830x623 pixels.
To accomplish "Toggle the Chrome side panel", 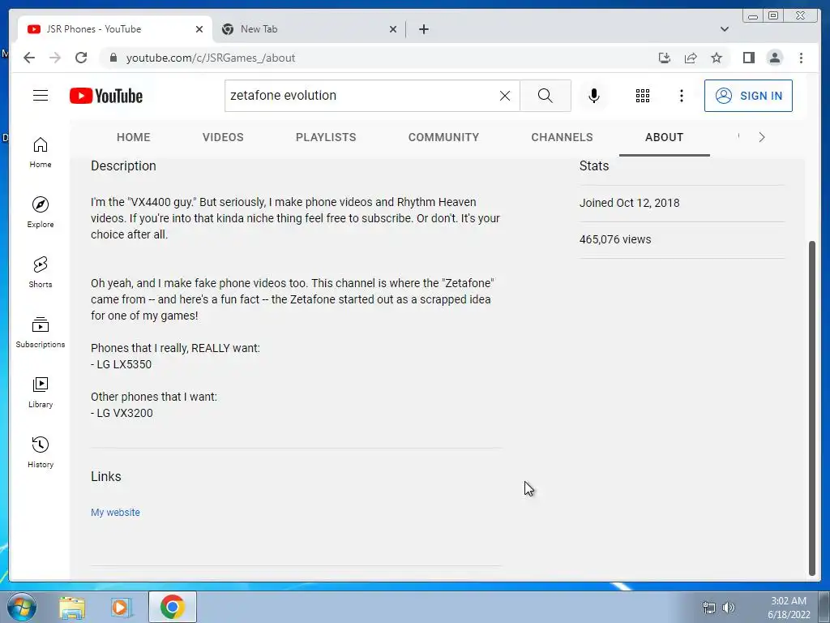I will point(748,58).
